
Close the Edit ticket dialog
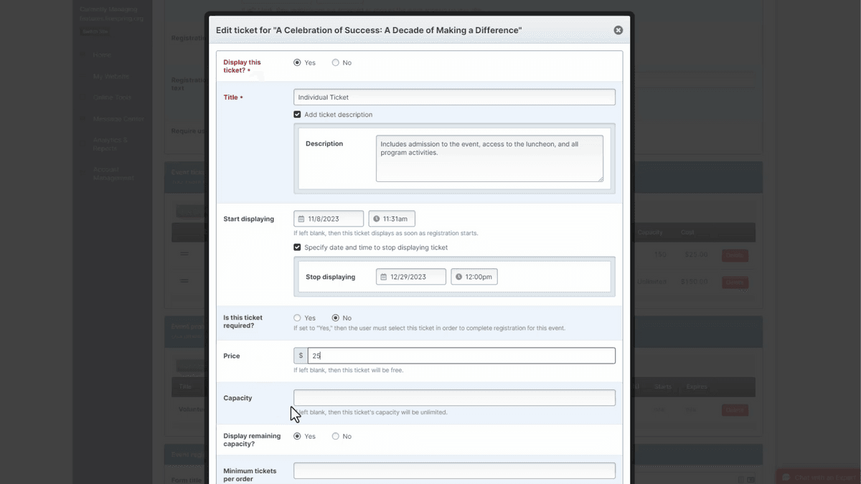(x=618, y=30)
